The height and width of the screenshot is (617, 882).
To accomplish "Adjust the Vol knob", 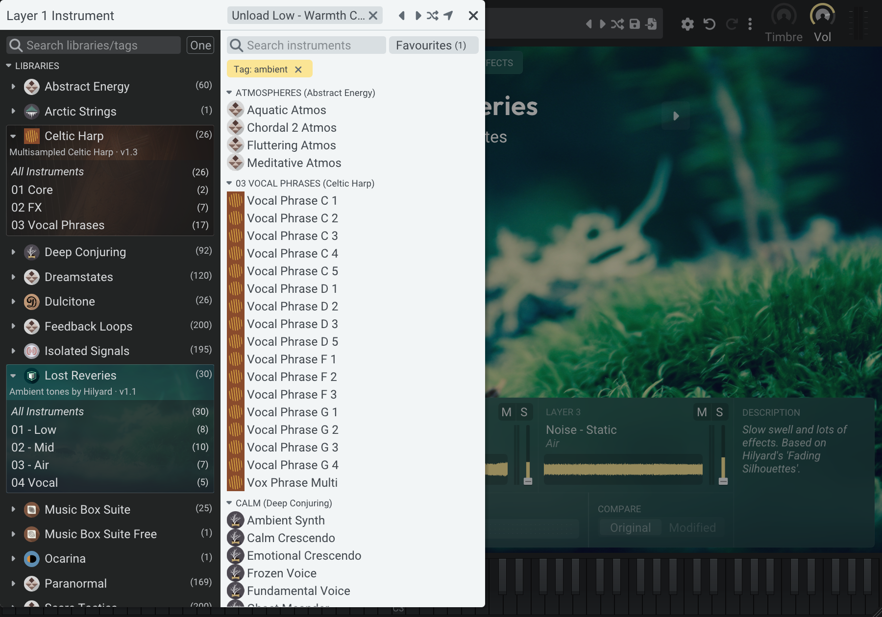I will click(x=822, y=16).
